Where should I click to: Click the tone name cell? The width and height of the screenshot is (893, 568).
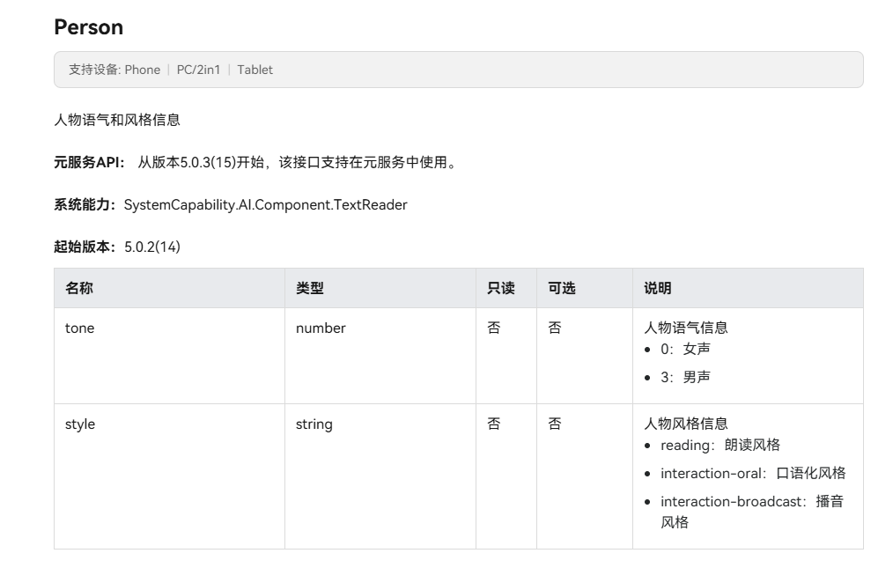point(80,328)
